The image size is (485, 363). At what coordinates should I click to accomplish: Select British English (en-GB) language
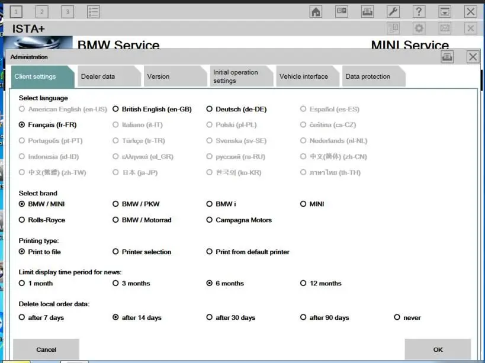[152, 109]
